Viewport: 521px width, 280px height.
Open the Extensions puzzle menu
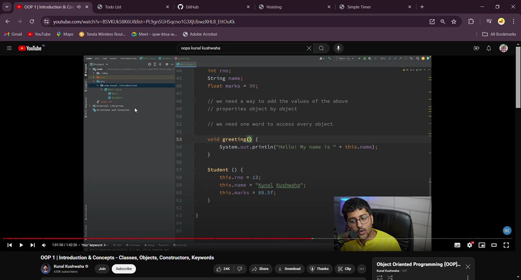[x=471, y=21]
